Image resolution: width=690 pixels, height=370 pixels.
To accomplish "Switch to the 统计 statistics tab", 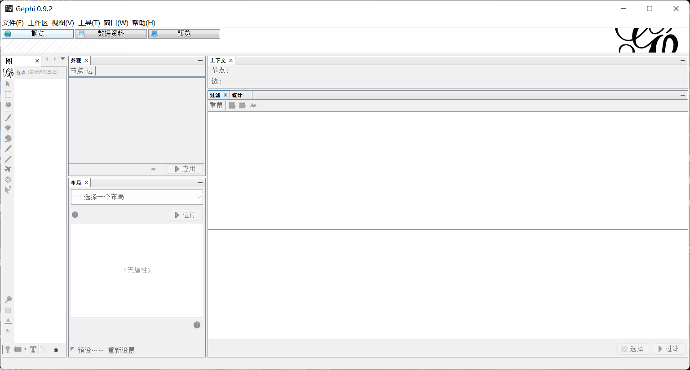I will click(x=237, y=95).
